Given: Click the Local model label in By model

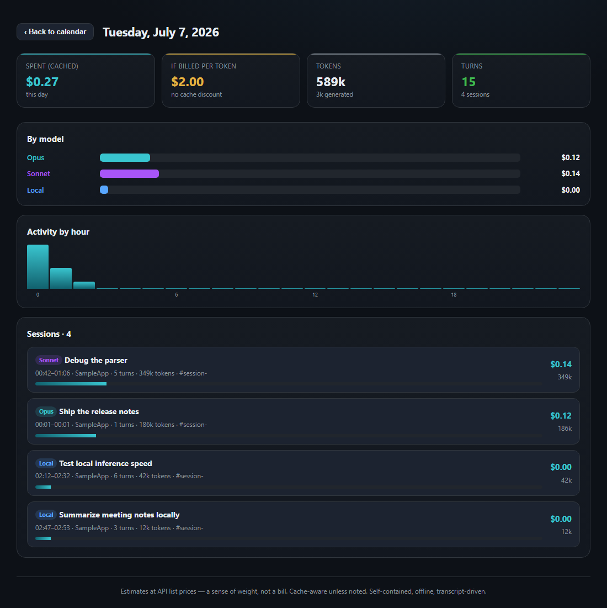Looking at the screenshot, I should 35,190.
